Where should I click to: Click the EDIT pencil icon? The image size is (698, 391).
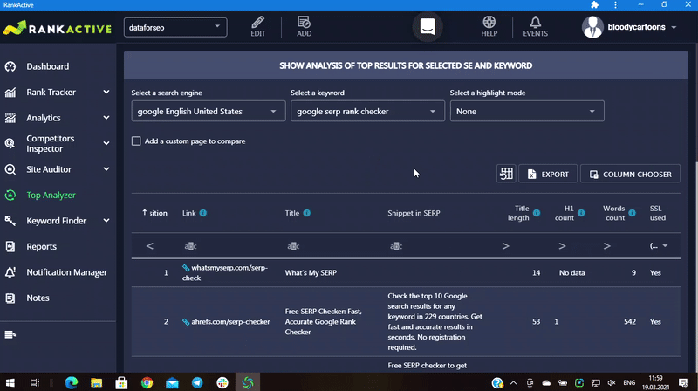click(257, 23)
